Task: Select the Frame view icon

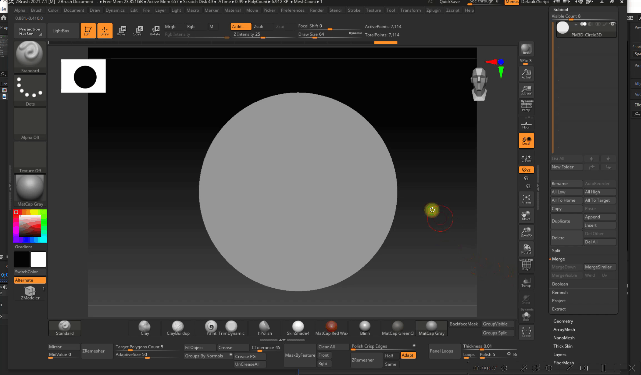Action: [x=526, y=199]
